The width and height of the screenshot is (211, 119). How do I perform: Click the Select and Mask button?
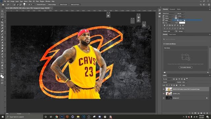click(75, 5)
